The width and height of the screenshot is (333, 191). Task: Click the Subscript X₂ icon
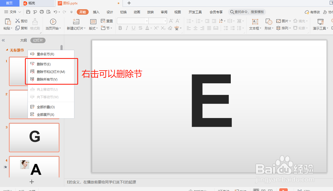(163, 28)
